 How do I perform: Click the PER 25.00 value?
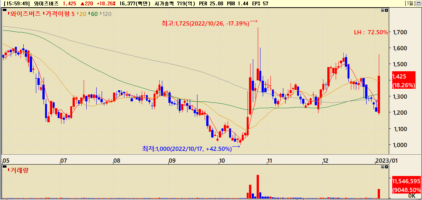pos(211,3)
